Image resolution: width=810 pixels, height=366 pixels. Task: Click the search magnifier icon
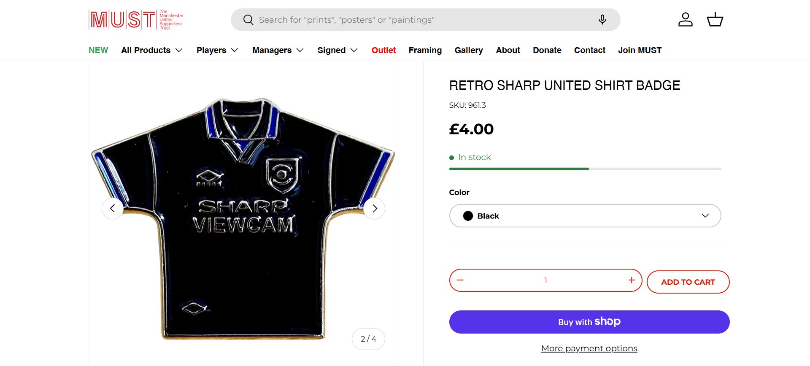(248, 20)
